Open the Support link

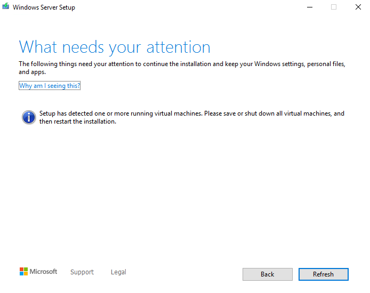point(82,272)
